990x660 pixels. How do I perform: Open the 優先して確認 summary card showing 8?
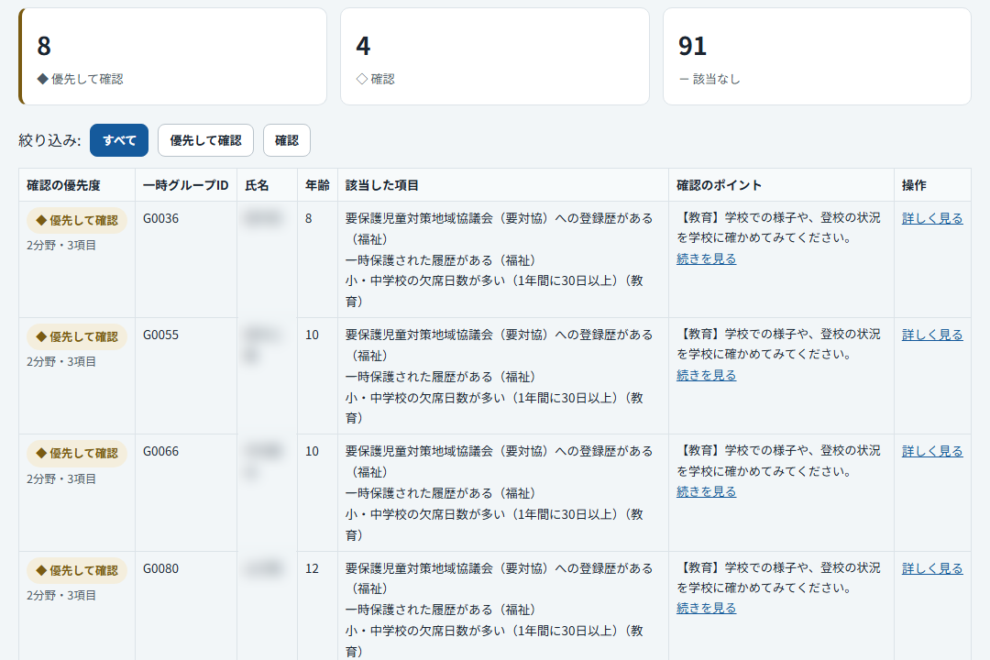point(173,56)
